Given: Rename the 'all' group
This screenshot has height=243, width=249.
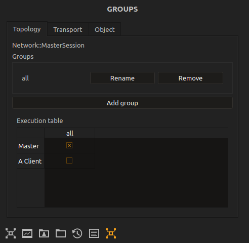Looking at the screenshot, I should 122,78.
